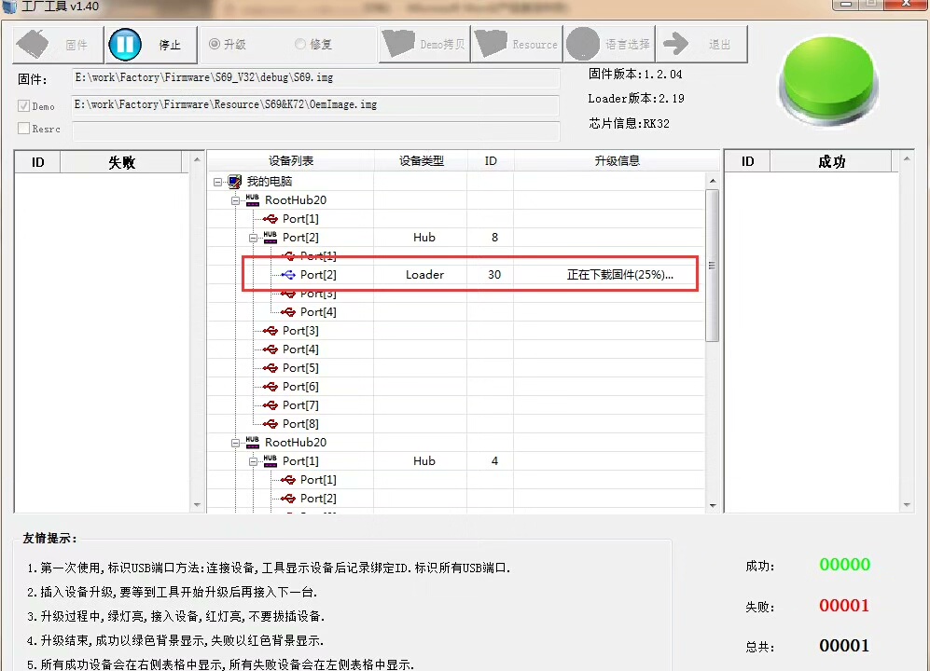
Task: Click the device list scroll up arrow
Action: pos(713,180)
